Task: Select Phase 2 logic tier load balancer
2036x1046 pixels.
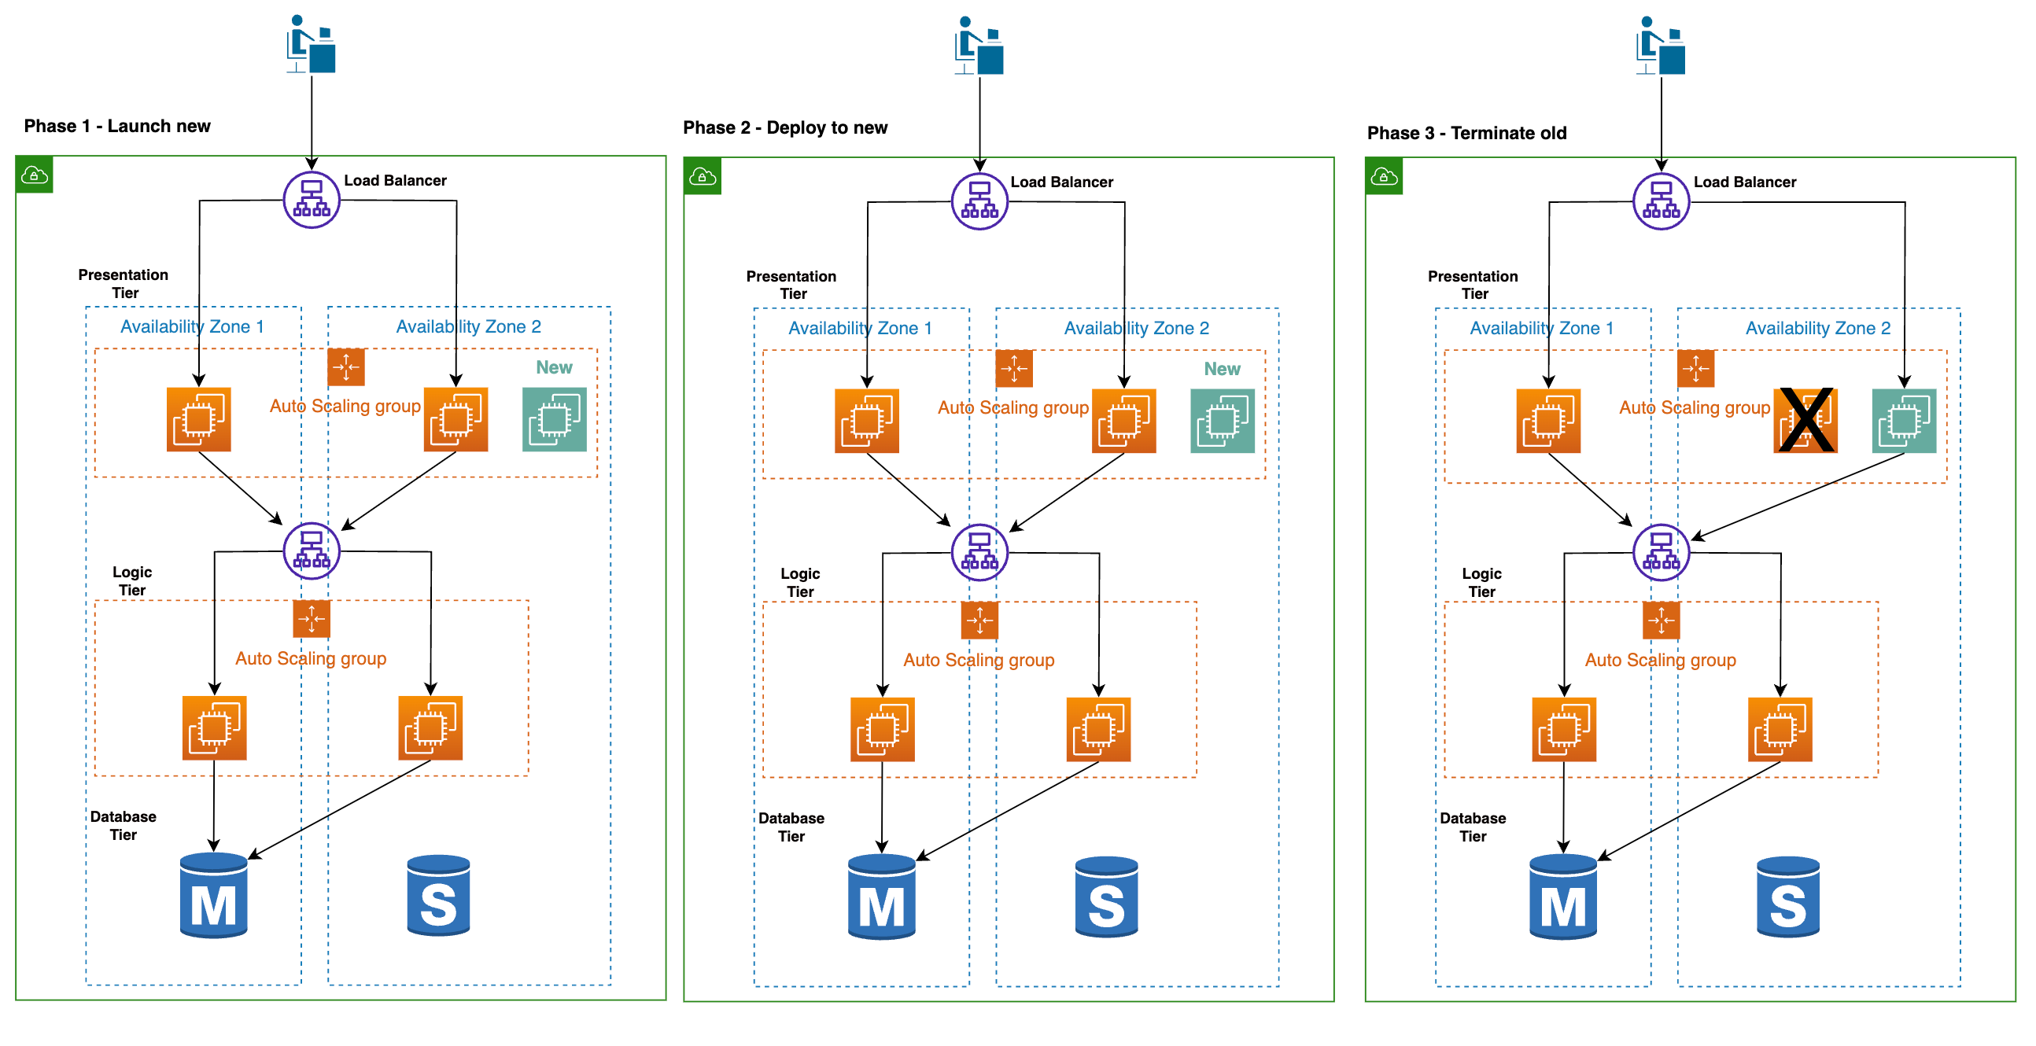Action: [x=979, y=552]
